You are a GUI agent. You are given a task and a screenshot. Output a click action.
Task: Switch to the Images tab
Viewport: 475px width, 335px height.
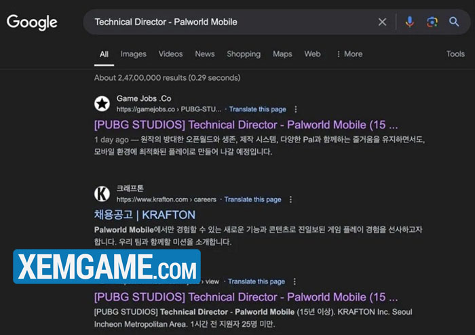coord(133,54)
